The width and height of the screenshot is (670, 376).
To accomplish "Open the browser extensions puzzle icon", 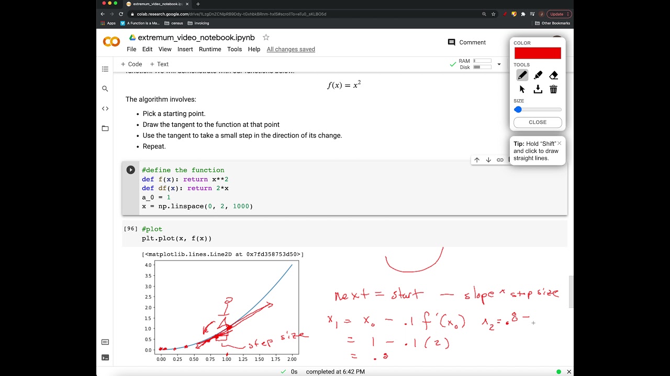I will coord(523,14).
